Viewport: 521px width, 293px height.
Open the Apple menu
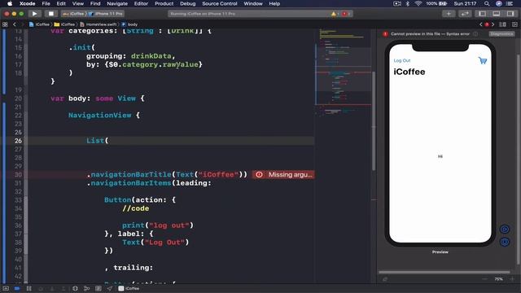10,3
